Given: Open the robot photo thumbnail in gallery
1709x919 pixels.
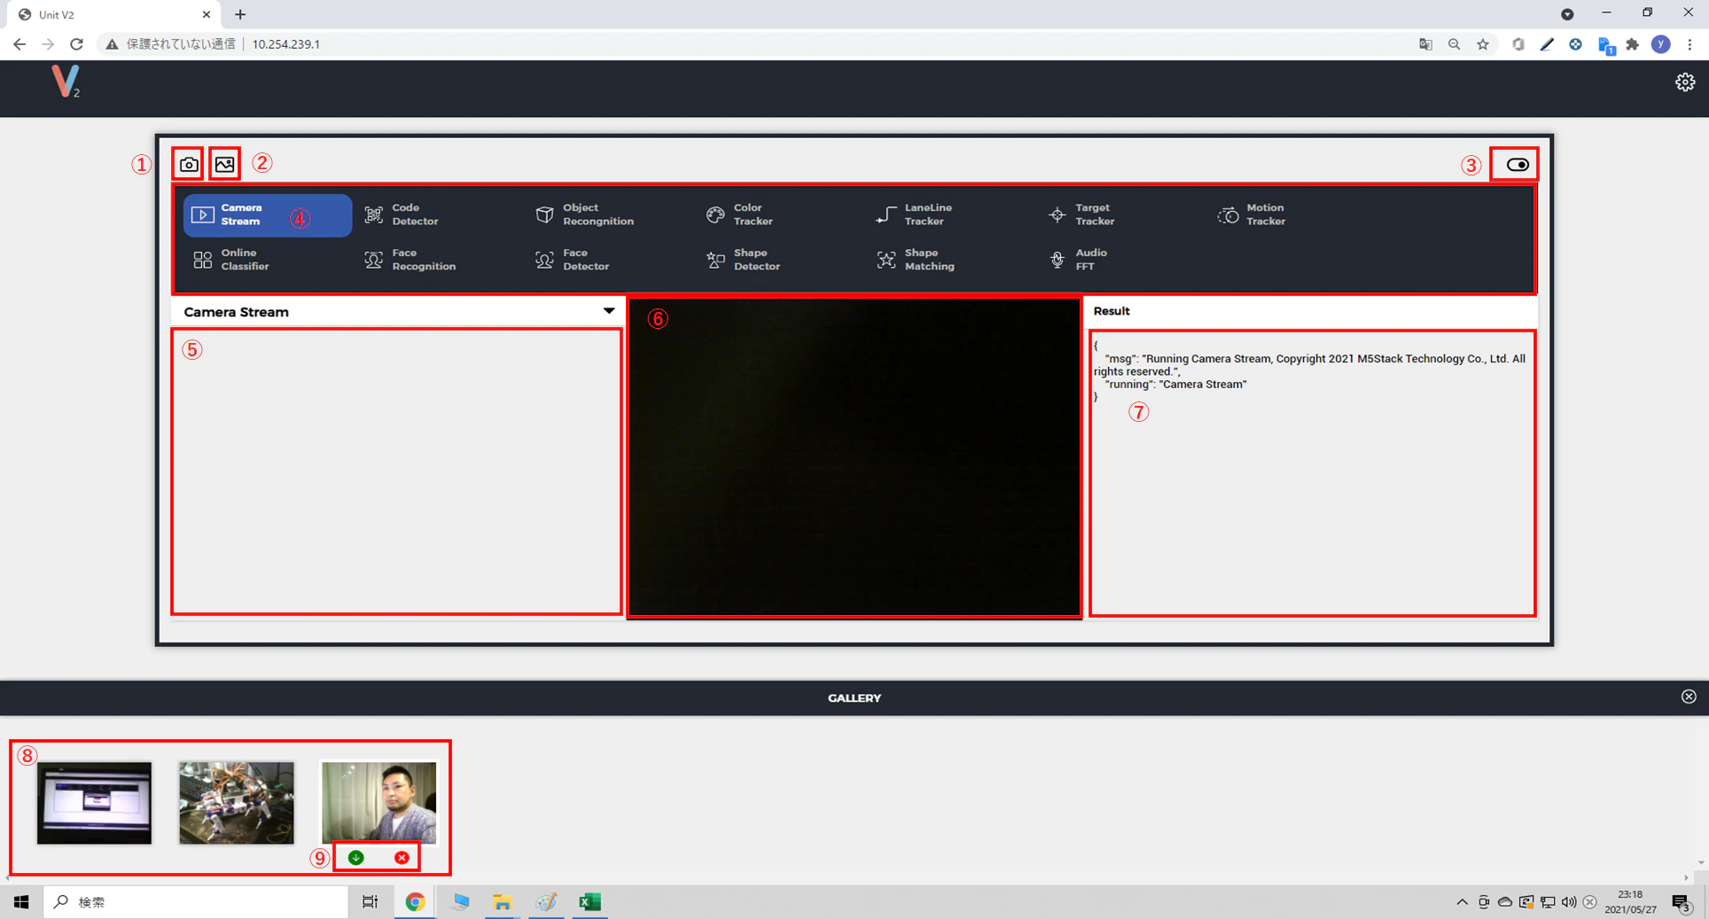Looking at the screenshot, I should [236, 803].
